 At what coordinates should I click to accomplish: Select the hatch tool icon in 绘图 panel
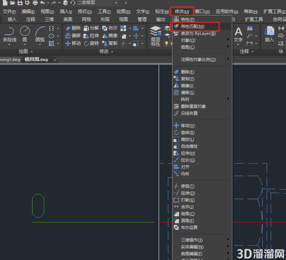[x=51, y=44]
